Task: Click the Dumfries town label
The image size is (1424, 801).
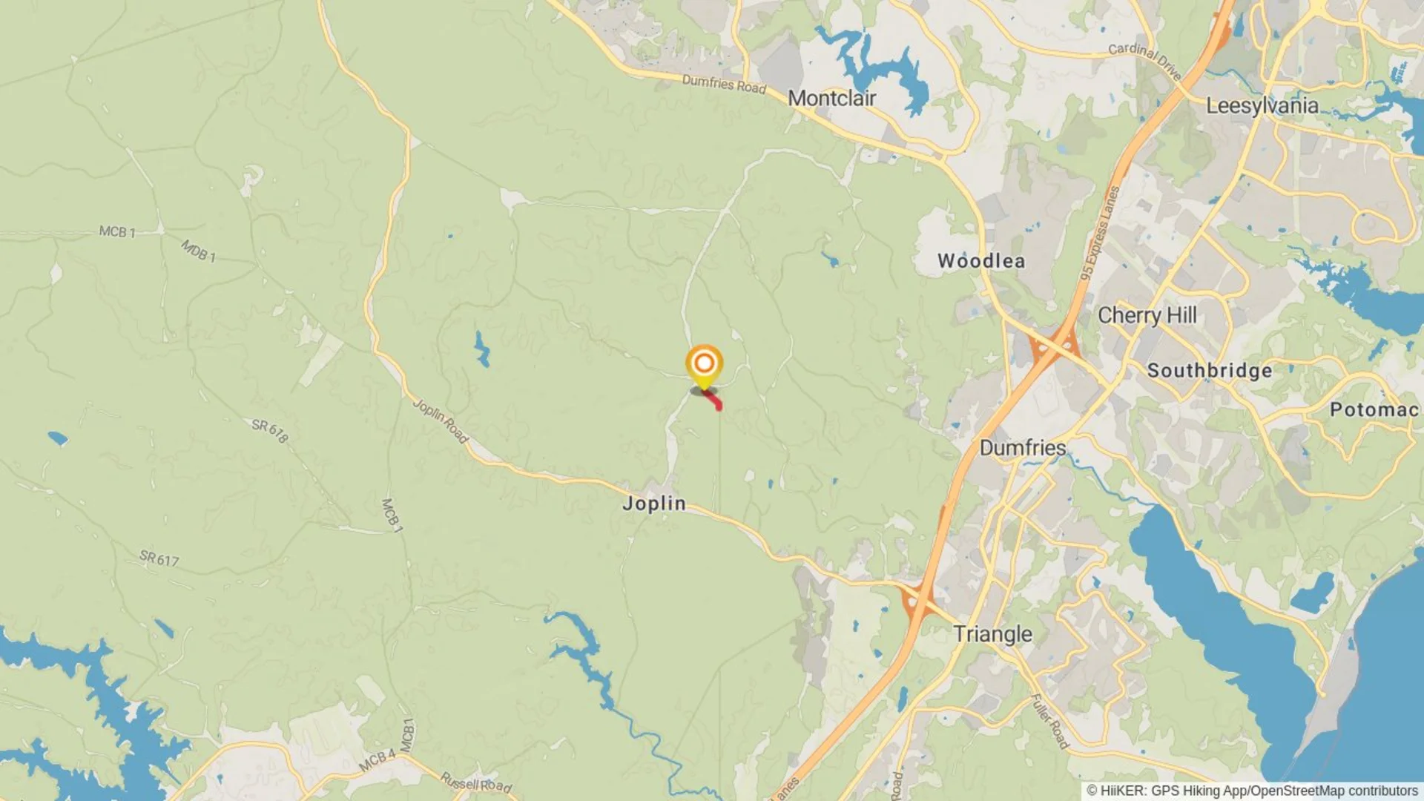Action: (x=1023, y=448)
